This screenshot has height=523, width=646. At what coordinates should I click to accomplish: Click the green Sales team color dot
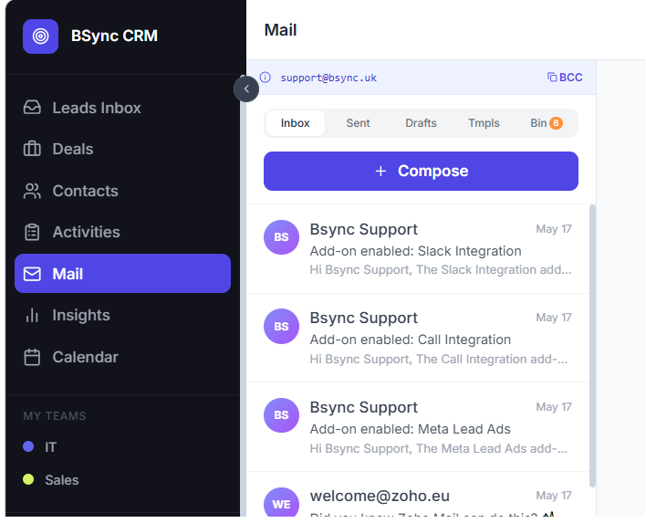(28, 479)
